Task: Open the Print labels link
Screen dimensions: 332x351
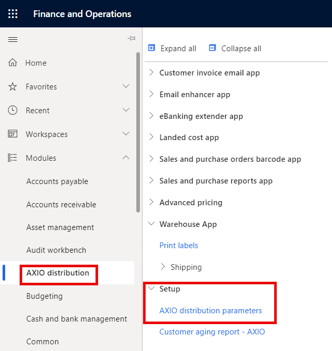Action: (x=179, y=246)
